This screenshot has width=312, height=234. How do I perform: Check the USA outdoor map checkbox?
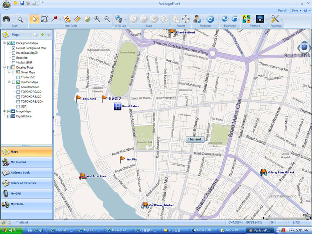point(18,106)
